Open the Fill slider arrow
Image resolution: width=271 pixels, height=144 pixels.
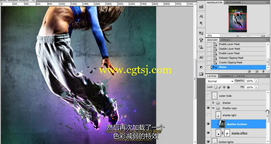pyautogui.click(x=256, y=87)
